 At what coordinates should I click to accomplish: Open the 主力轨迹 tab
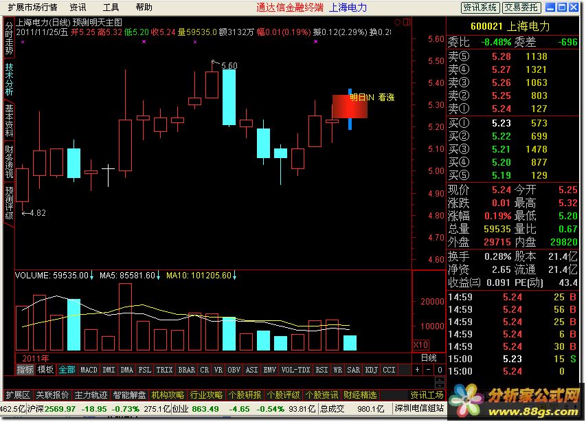(91, 395)
